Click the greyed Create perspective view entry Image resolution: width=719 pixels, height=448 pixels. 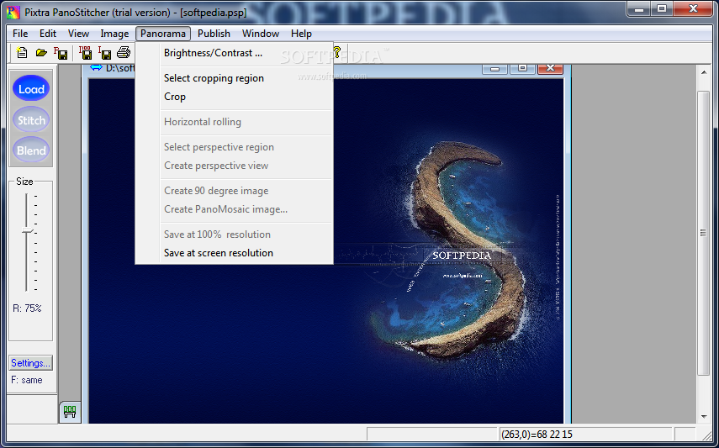point(235,166)
